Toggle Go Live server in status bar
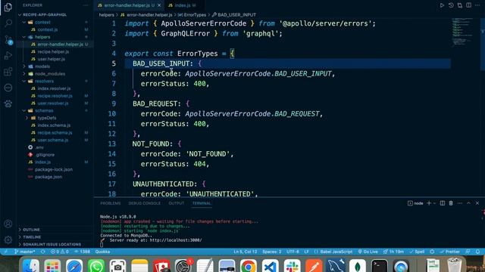Viewport: 485px width, 272px height. click(x=368, y=252)
